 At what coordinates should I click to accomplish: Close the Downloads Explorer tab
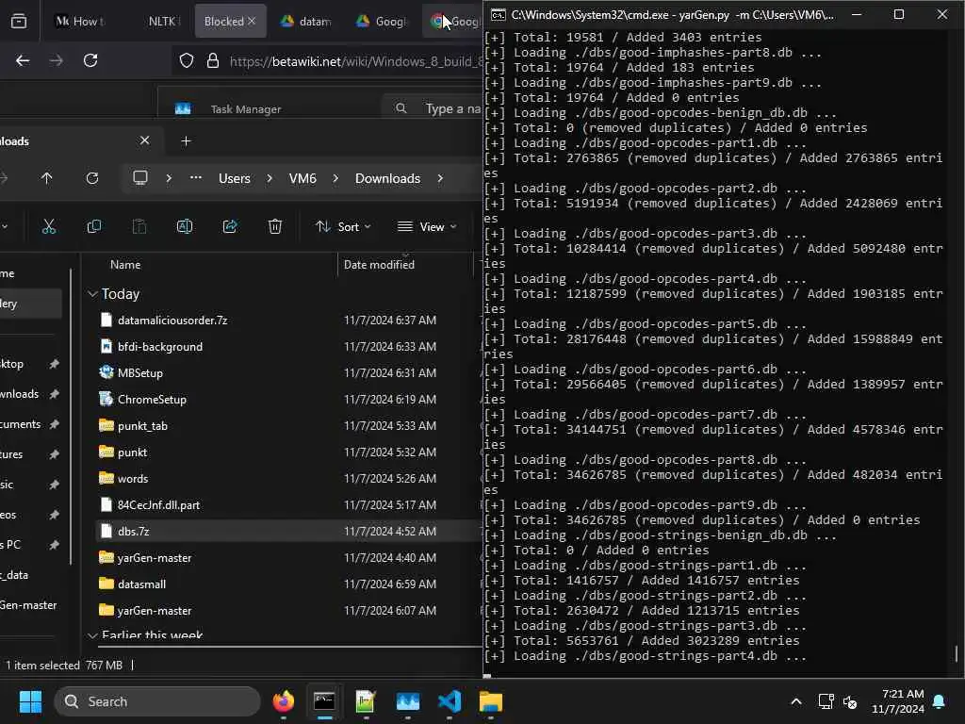[x=144, y=141]
